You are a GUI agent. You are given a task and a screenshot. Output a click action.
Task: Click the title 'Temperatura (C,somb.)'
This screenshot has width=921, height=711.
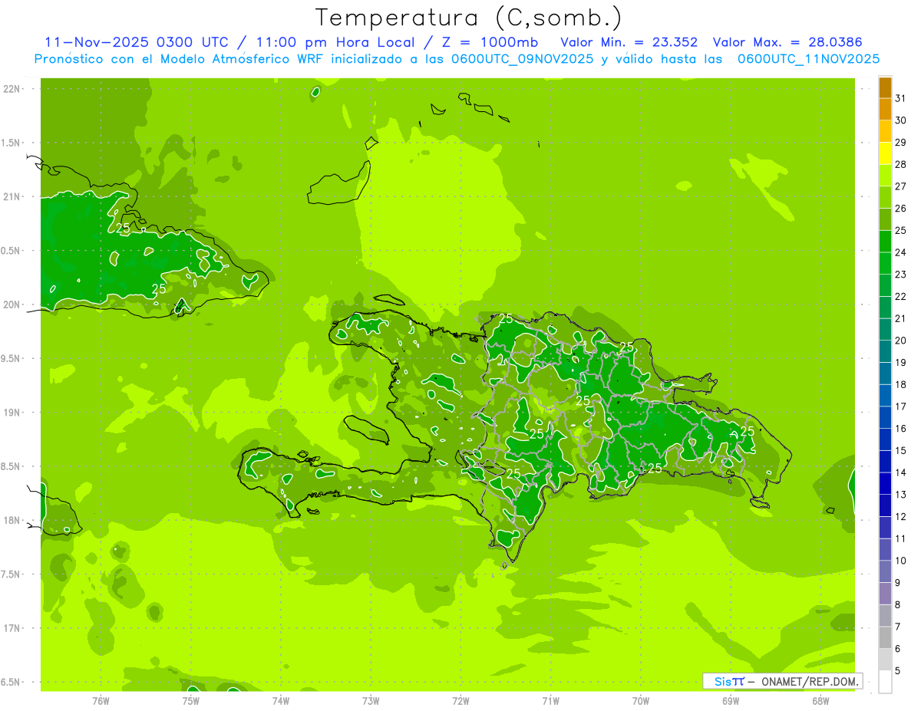(468, 18)
